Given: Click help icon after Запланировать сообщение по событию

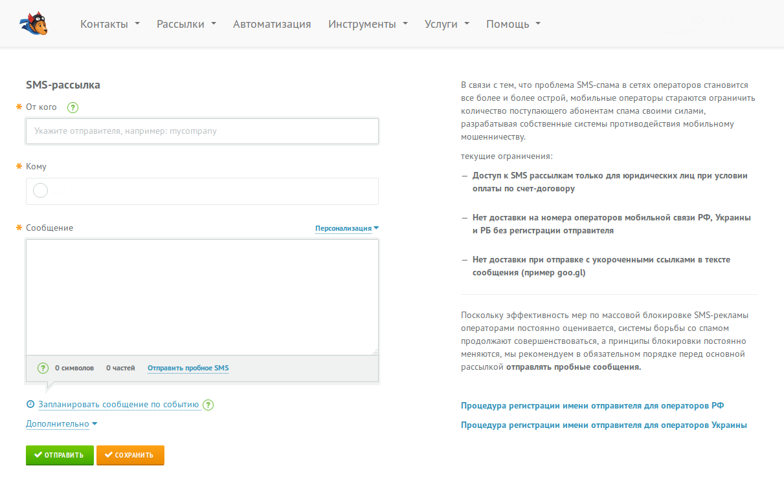Looking at the screenshot, I should tap(208, 405).
